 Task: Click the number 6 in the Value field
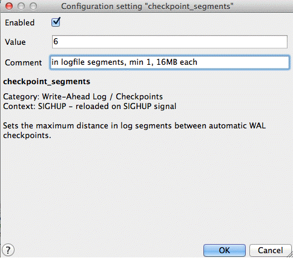(56, 42)
